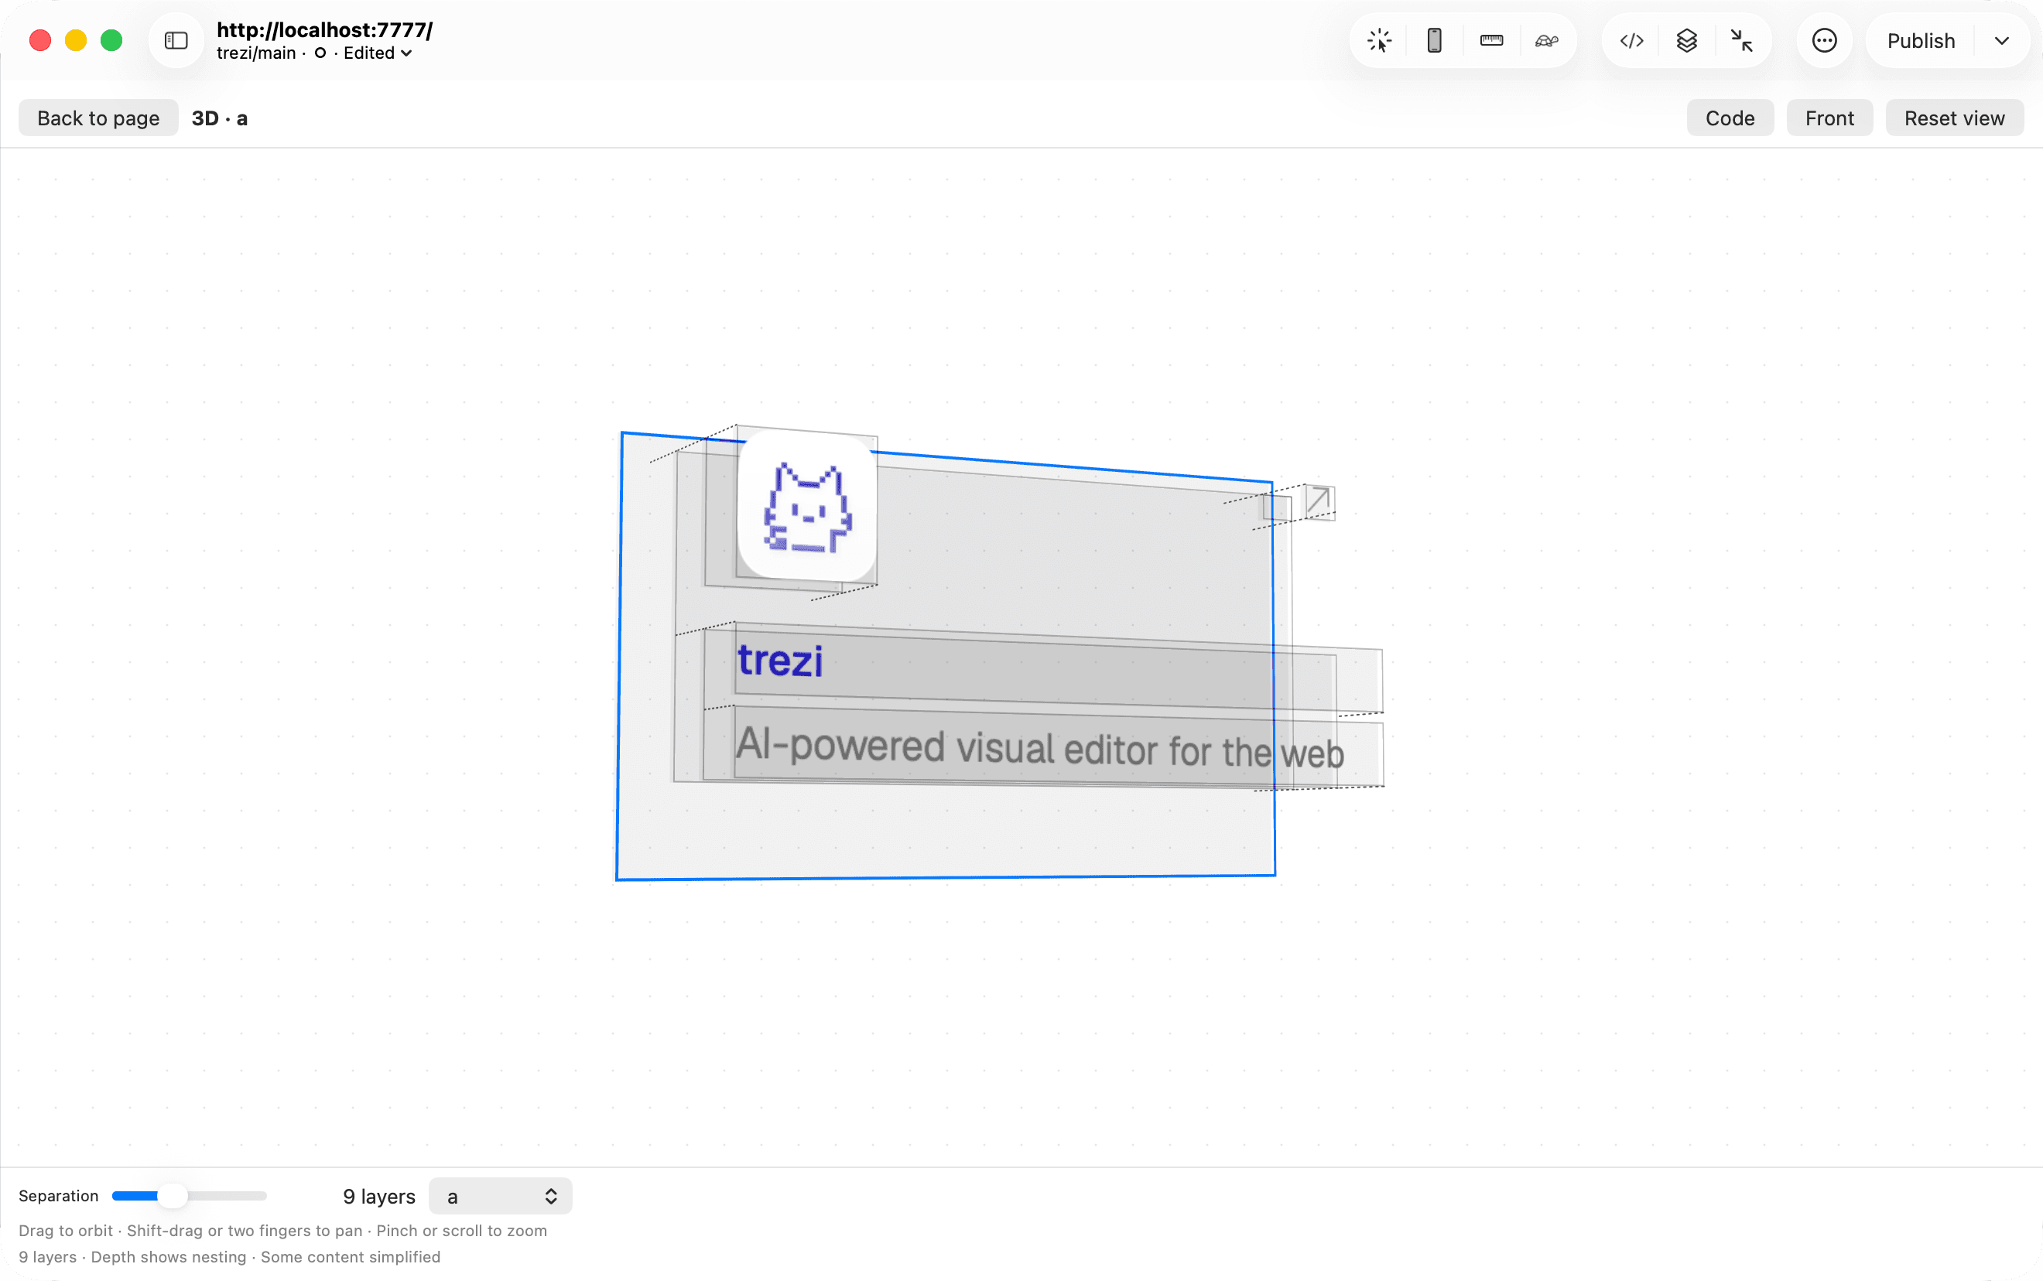Expand the Publish options chevron
Image resolution: width=2043 pixels, height=1281 pixels.
(2001, 41)
